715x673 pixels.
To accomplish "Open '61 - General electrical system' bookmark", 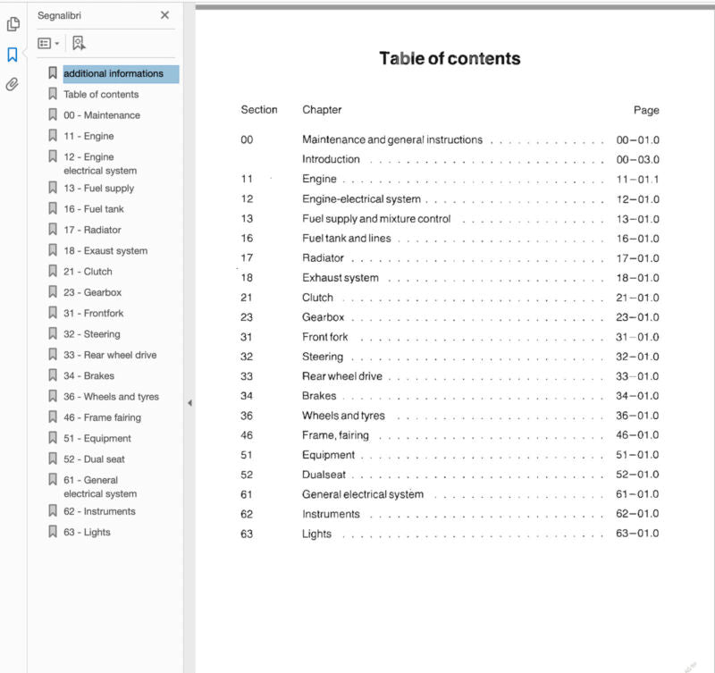I will point(99,486).
